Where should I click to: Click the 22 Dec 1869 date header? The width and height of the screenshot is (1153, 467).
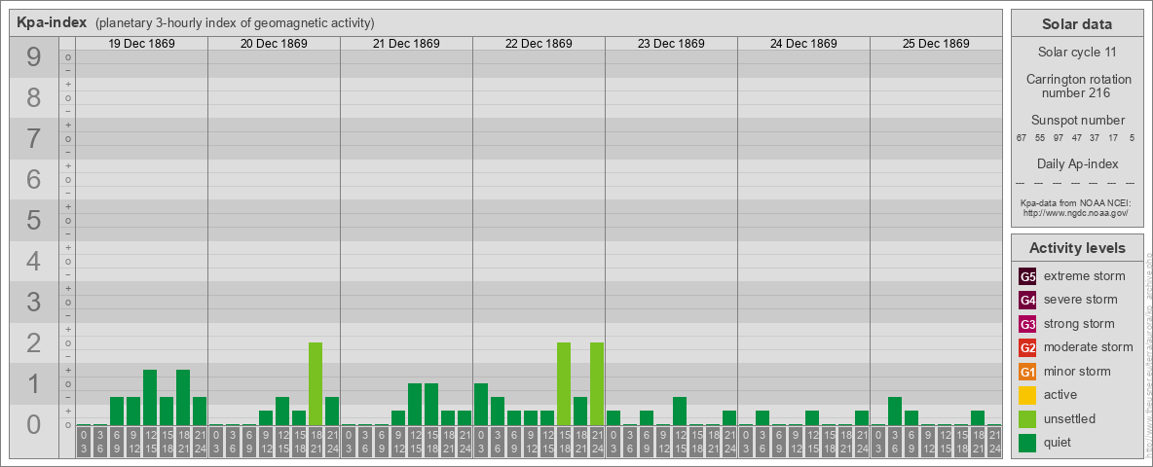539,44
